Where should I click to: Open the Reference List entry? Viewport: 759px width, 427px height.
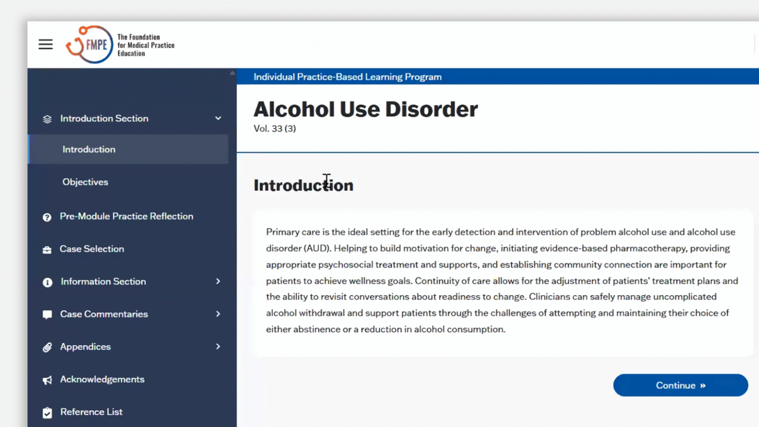91,412
